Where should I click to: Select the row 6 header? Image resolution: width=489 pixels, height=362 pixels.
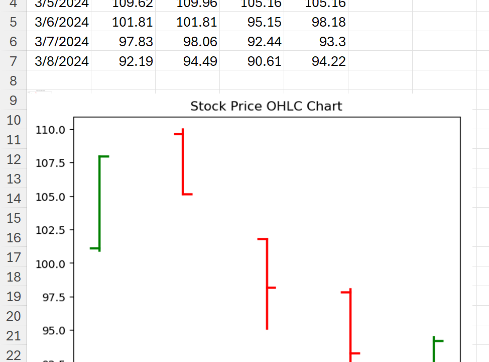pyautogui.click(x=13, y=42)
